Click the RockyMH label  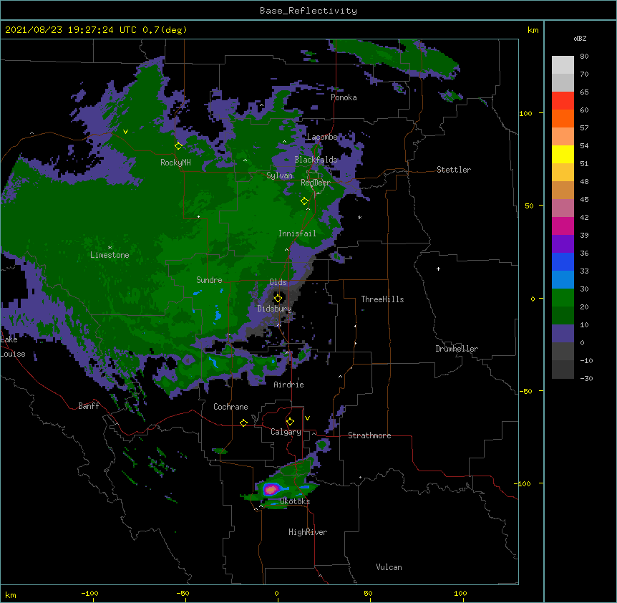[175, 163]
